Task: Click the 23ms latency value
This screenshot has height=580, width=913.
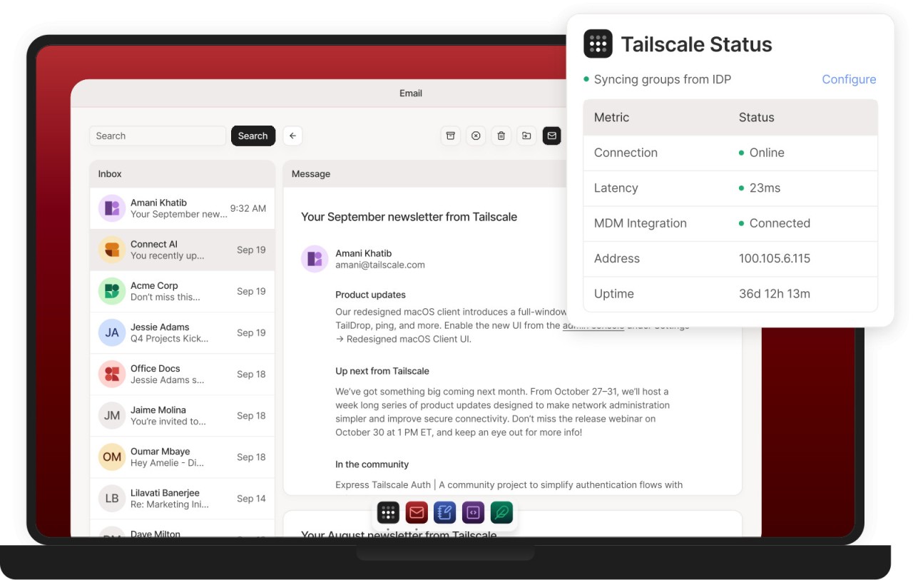Action: pos(760,188)
